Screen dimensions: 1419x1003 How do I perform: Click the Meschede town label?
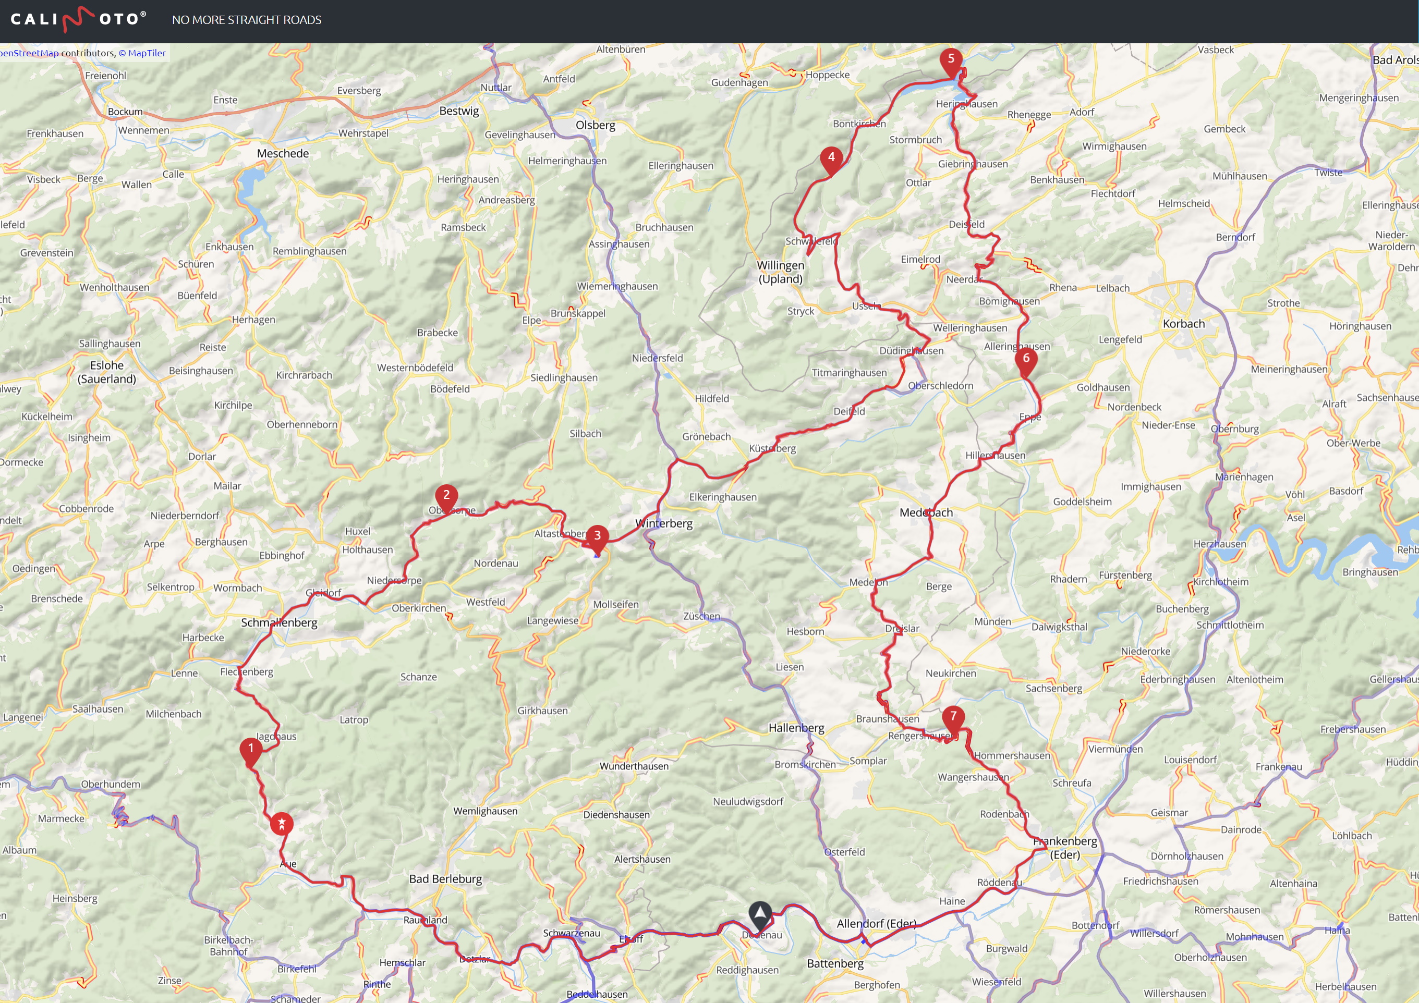283,153
